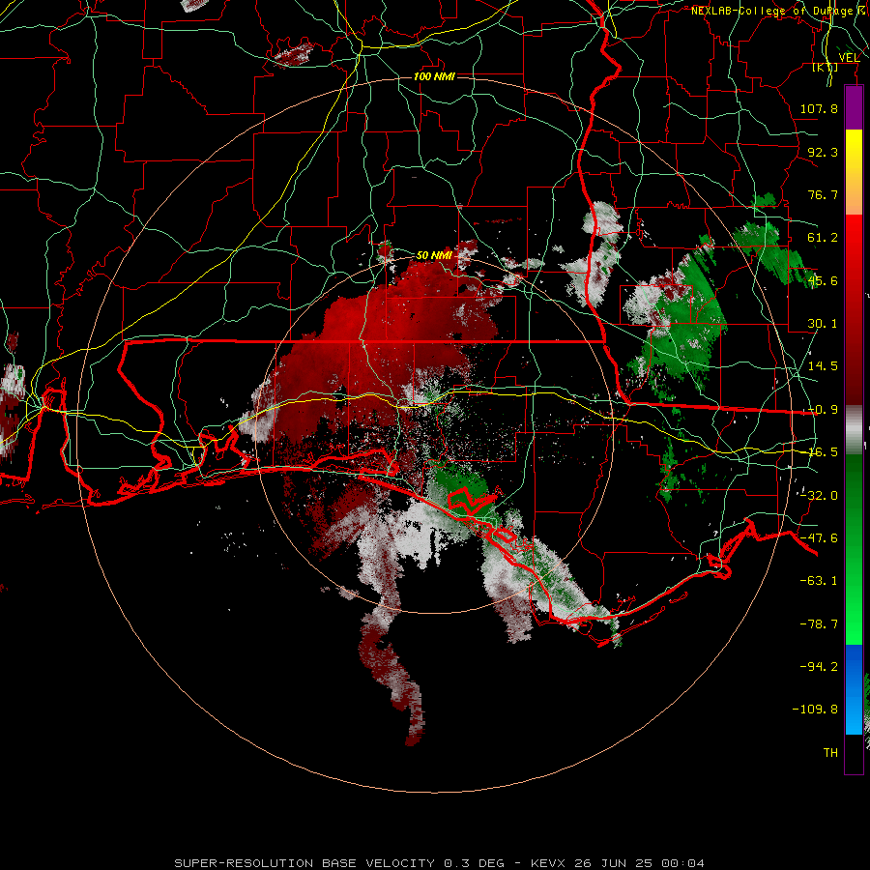This screenshot has height=870, width=870.
Task: Click the -78.7 legend value
Action: click(819, 624)
